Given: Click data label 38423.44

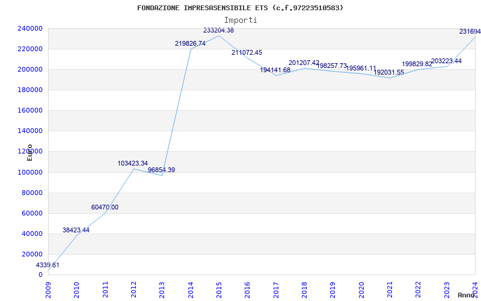Looking at the screenshot, I should click(x=76, y=230).
